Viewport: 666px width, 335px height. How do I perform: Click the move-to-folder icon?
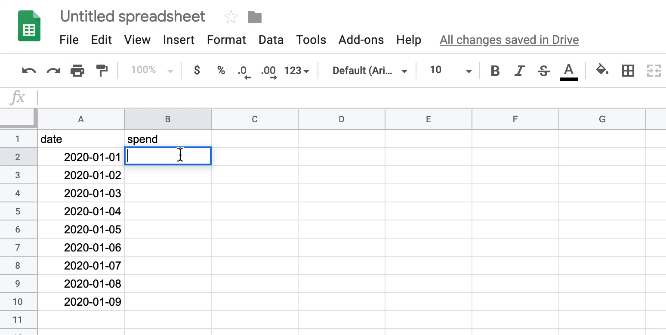[x=255, y=17]
